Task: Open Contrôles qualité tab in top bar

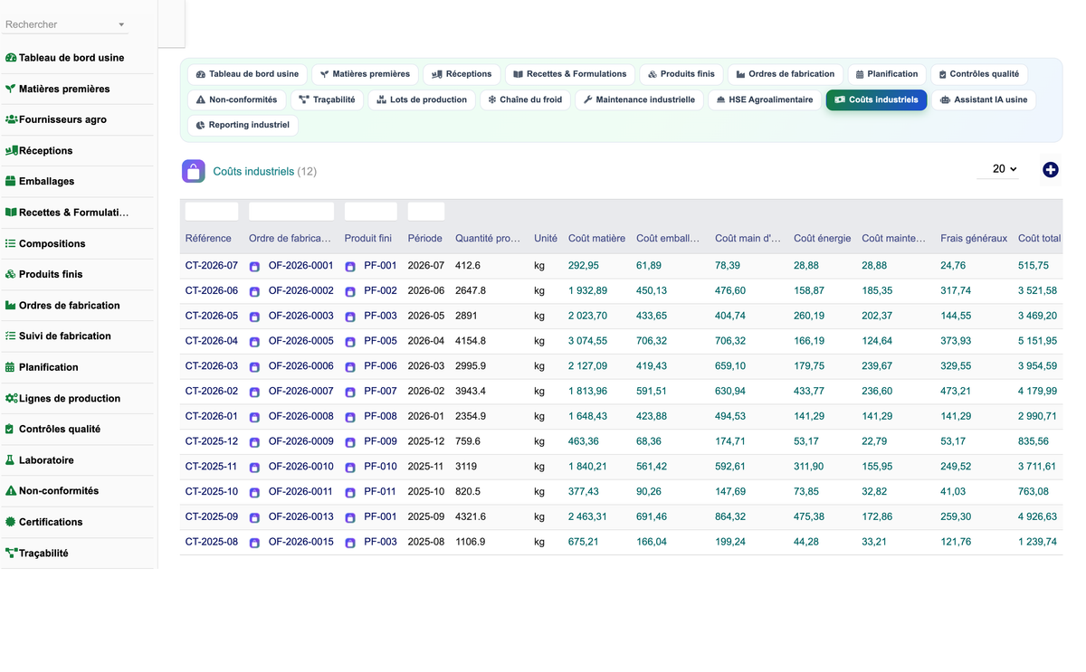Action: point(978,74)
